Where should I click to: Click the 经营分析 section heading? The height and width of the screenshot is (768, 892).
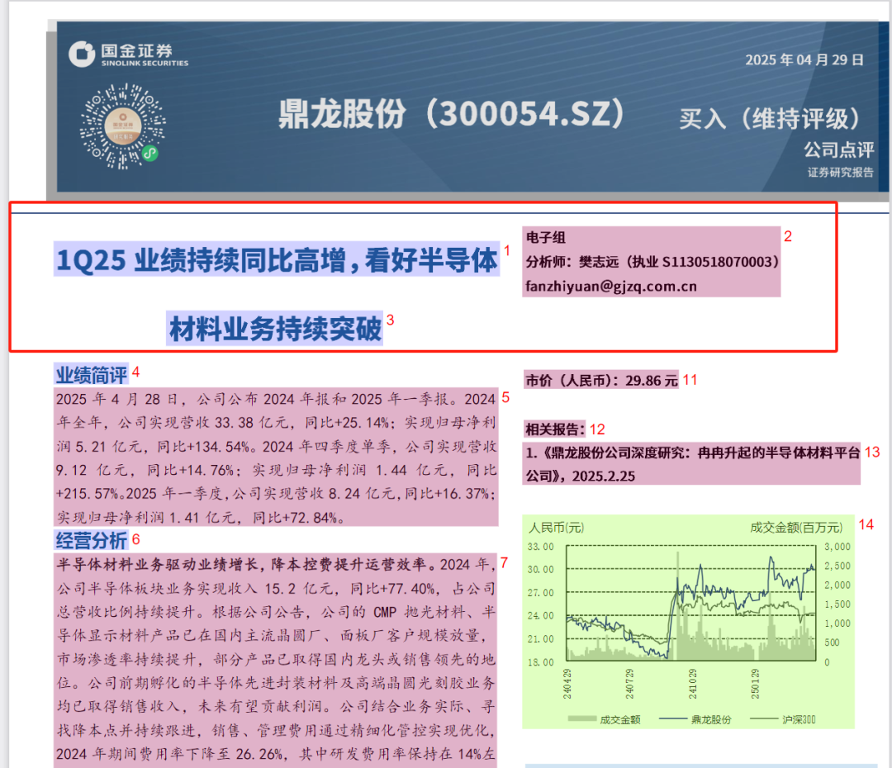click(92, 540)
